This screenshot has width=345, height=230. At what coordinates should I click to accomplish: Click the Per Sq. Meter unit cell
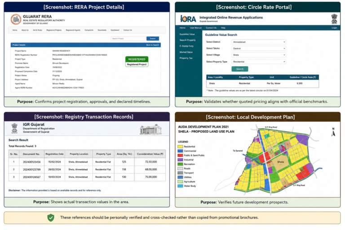274,84
